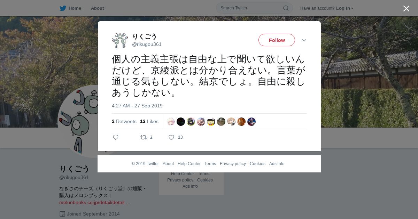
Task: Follow the りくごう account
Action: coord(277,40)
